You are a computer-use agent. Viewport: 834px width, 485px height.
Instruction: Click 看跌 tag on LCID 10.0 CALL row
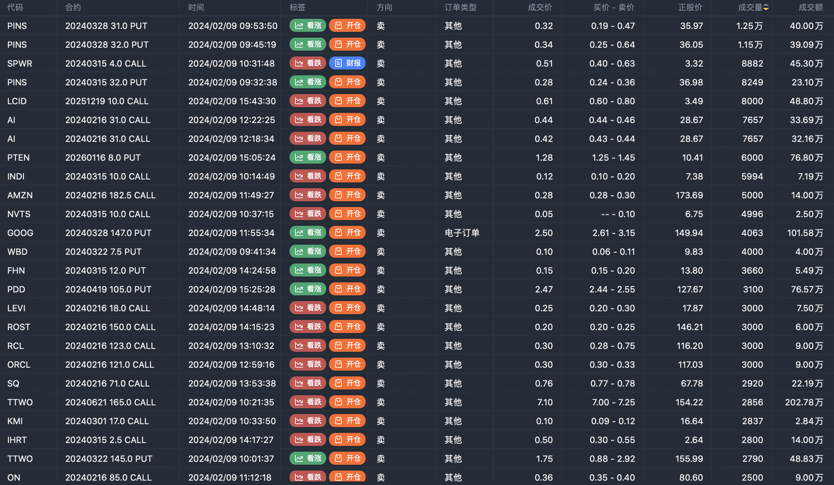tap(308, 101)
